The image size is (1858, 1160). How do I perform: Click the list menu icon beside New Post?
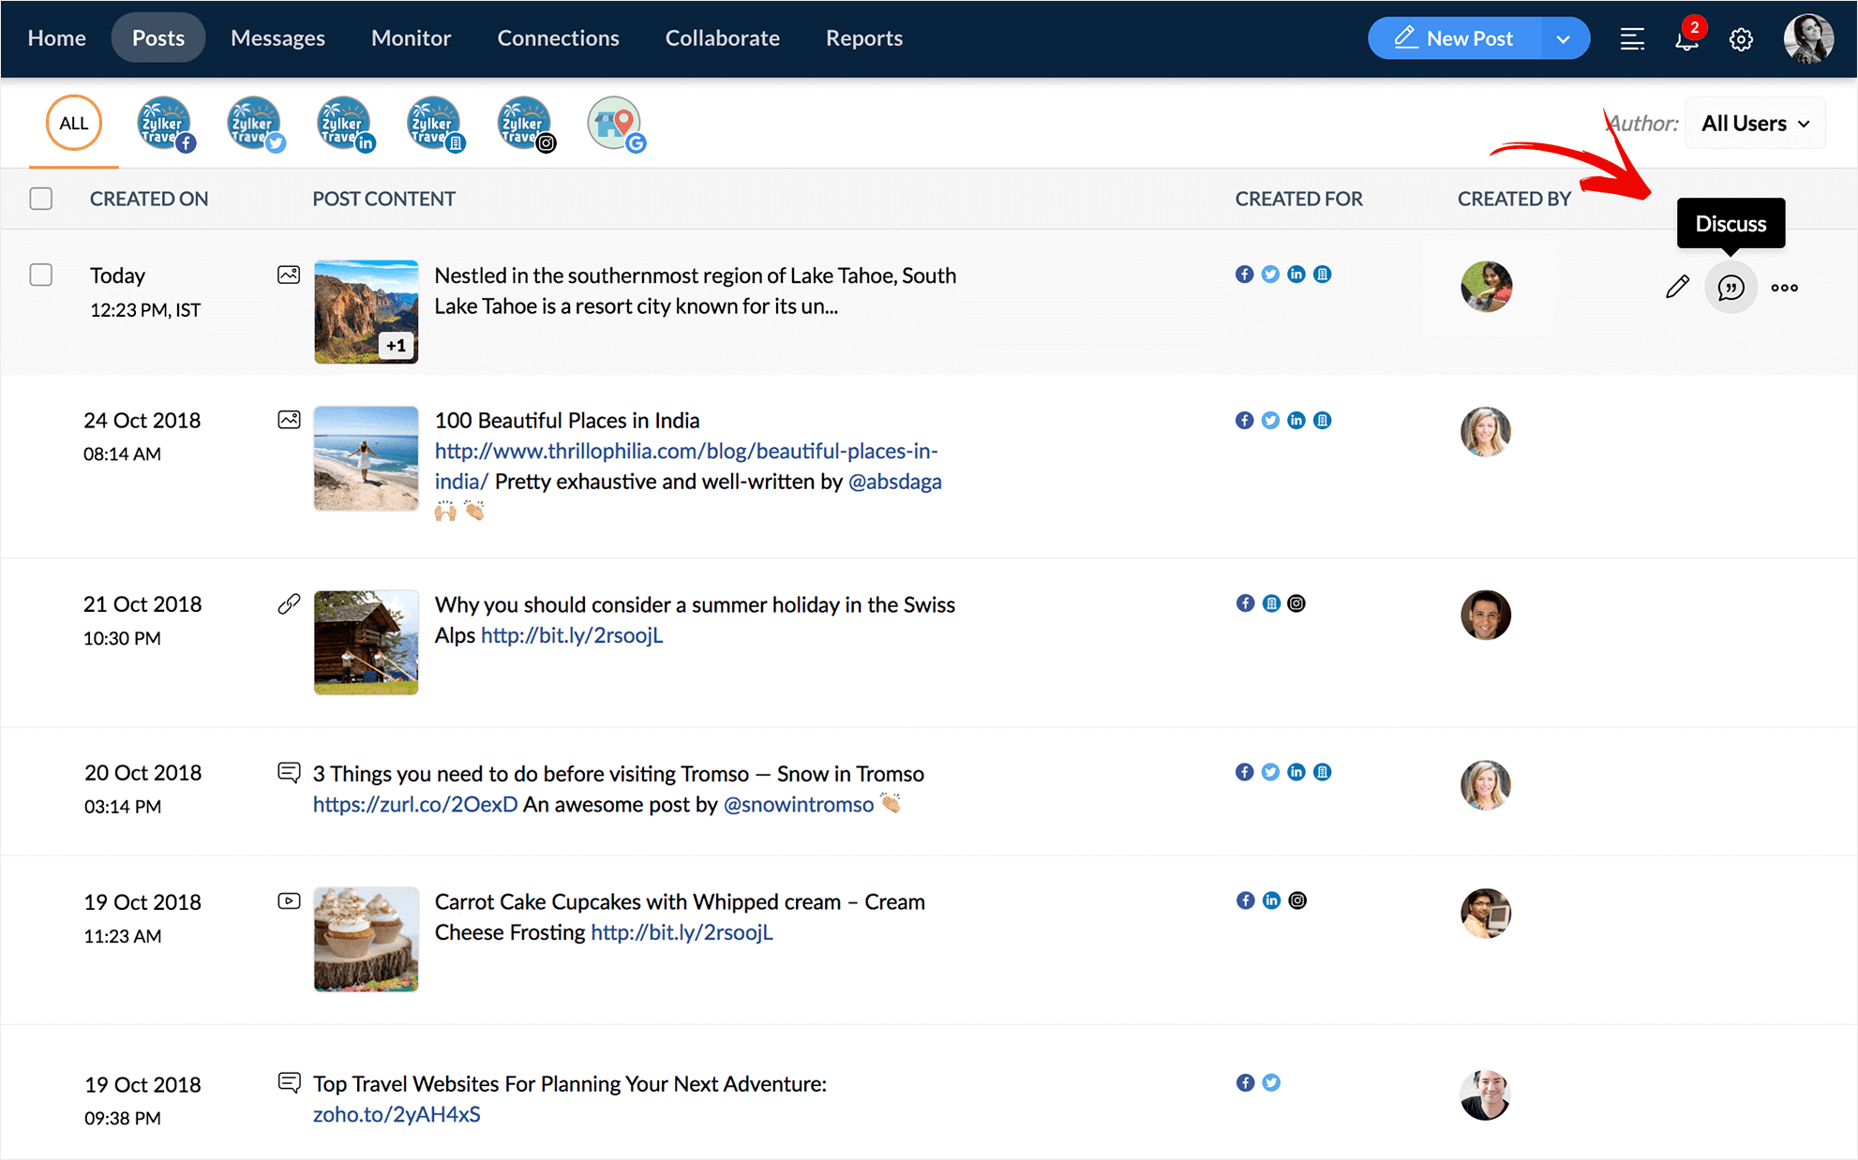coord(1632,39)
